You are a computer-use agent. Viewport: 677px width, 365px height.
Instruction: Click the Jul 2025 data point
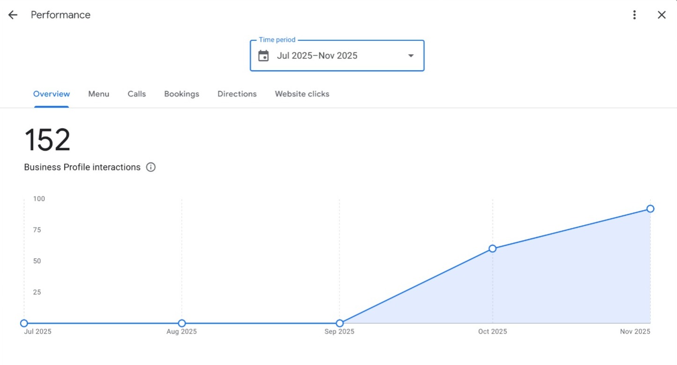[24, 323]
